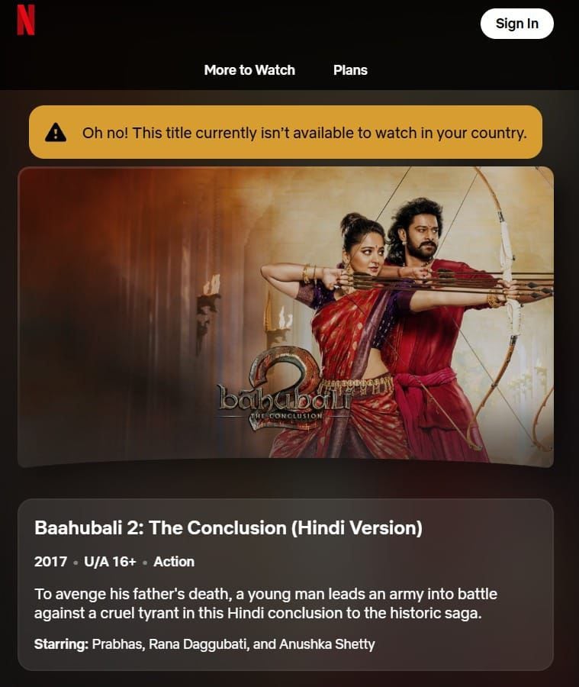Click the Sign In button
This screenshot has width=579, height=687.
(516, 24)
